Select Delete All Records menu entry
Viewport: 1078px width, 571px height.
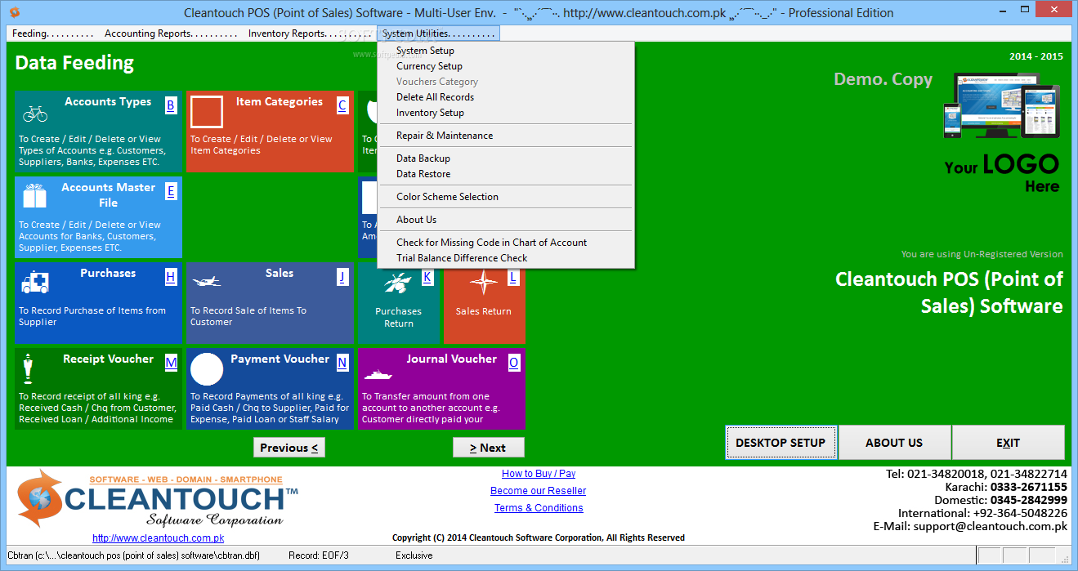pos(506,97)
